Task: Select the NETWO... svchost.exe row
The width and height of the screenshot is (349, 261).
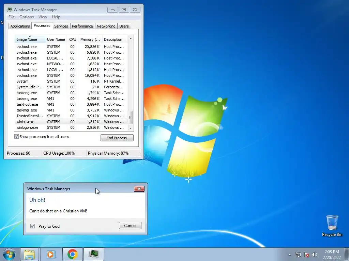Action: (71, 64)
